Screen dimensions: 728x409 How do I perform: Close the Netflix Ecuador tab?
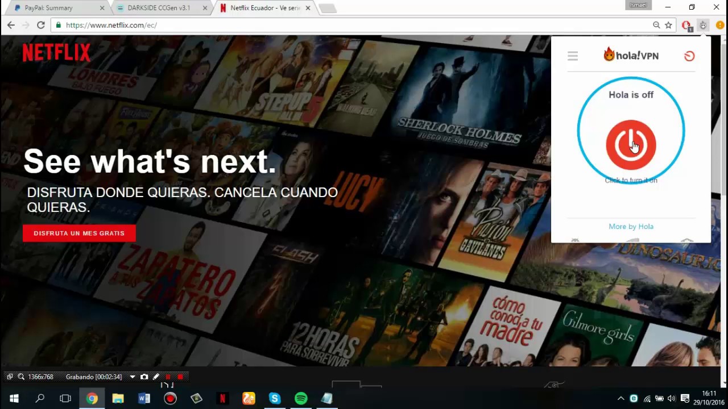(x=308, y=8)
